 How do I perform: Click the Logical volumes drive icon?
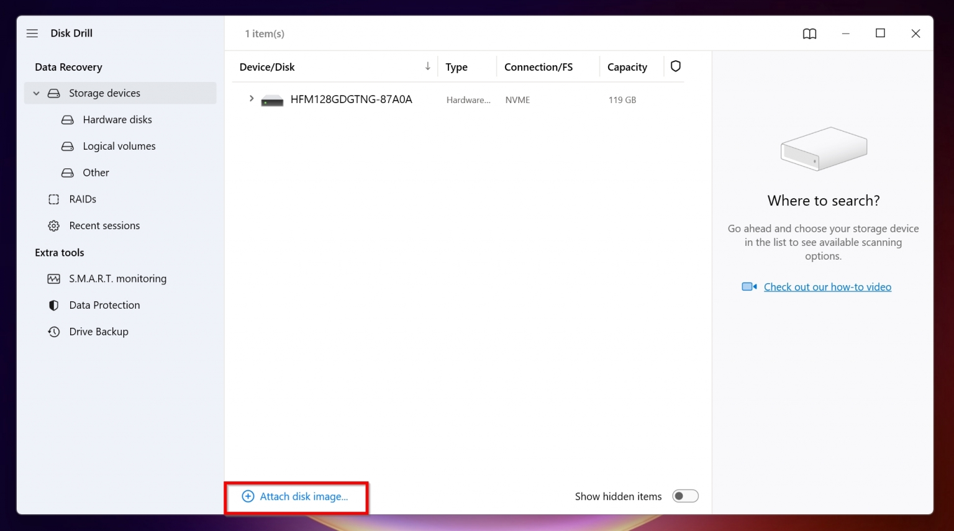click(67, 146)
